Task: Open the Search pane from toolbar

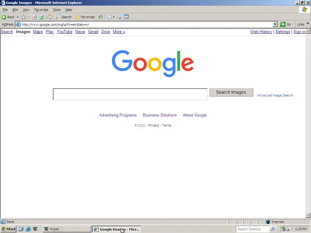Action: tap(64, 17)
